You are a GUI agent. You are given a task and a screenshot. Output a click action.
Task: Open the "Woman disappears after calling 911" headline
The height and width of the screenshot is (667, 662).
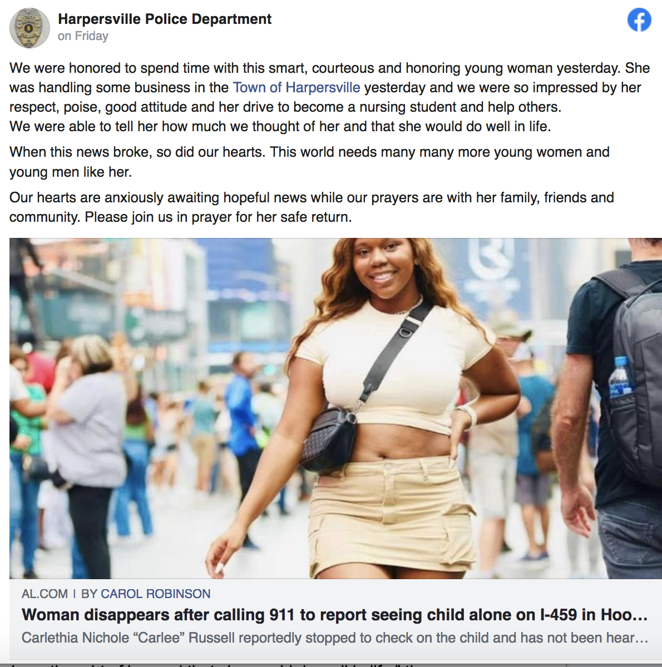(x=335, y=615)
